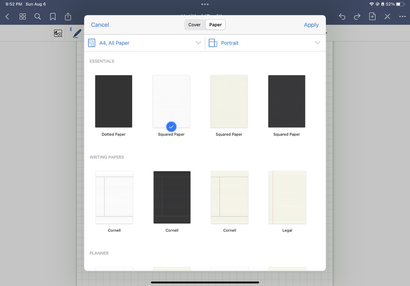Open search with the magnifier icon
The width and height of the screenshot is (410, 286).
[x=38, y=16]
